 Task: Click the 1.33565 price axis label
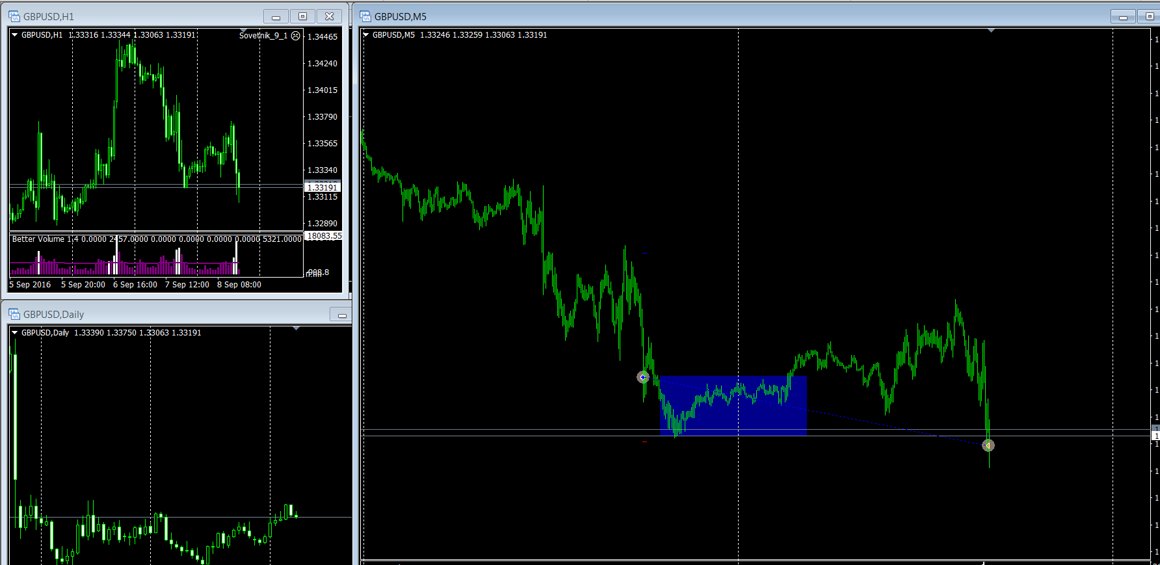(x=323, y=144)
